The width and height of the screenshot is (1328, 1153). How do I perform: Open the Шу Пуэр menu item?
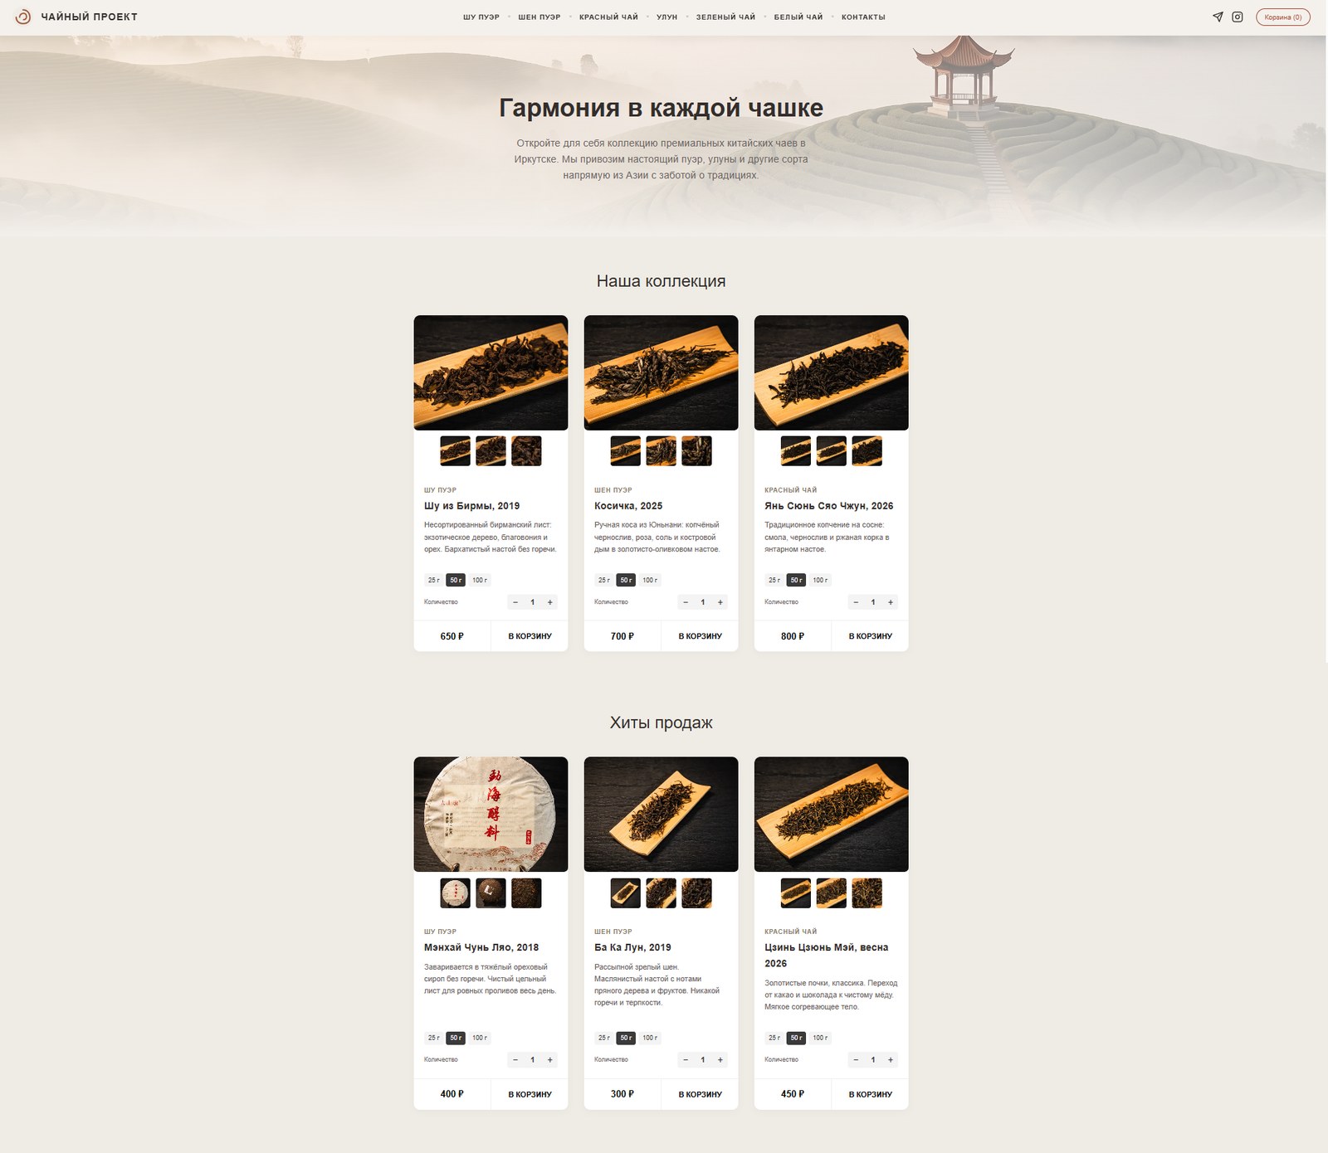(481, 17)
